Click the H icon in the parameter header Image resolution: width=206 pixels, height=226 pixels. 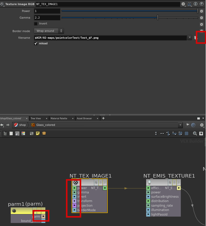point(189,4)
